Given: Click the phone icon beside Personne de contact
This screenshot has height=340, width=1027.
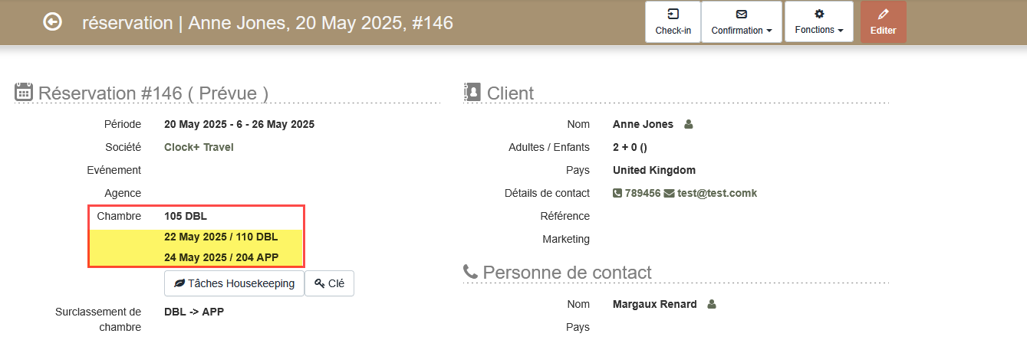Looking at the screenshot, I should (x=471, y=272).
